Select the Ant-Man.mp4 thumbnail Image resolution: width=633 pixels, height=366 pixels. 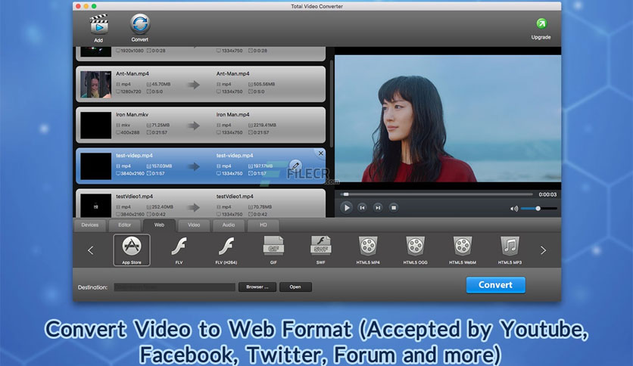click(x=95, y=85)
